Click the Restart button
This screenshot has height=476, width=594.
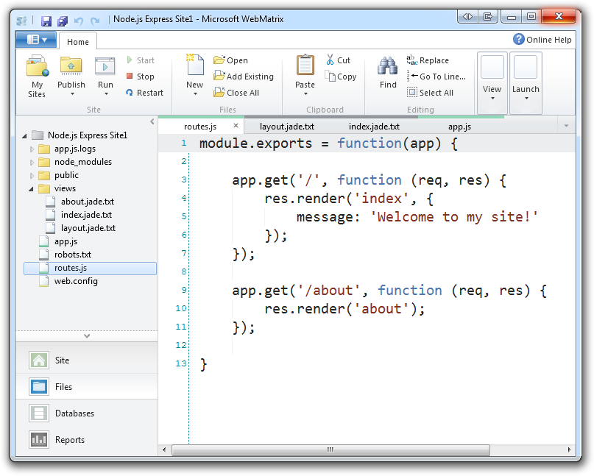(145, 93)
